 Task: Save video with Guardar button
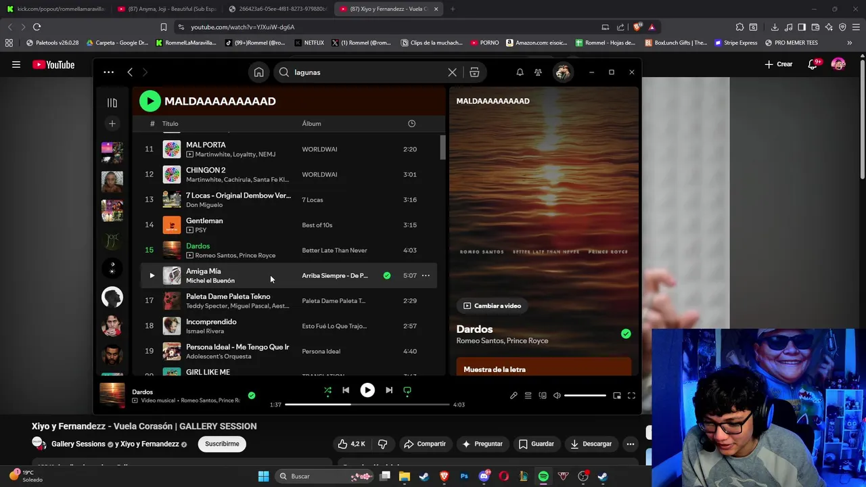tap(537, 444)
